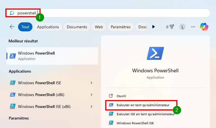Open Windows PowerShell best result
This screenshot has height=128, width=216.
52,56
